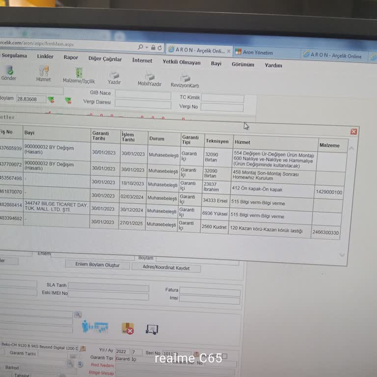The height and width of the screenshot is (377, 377).
Task: Open the Hizmet tools icon
Action: click(x=44, y=71)
